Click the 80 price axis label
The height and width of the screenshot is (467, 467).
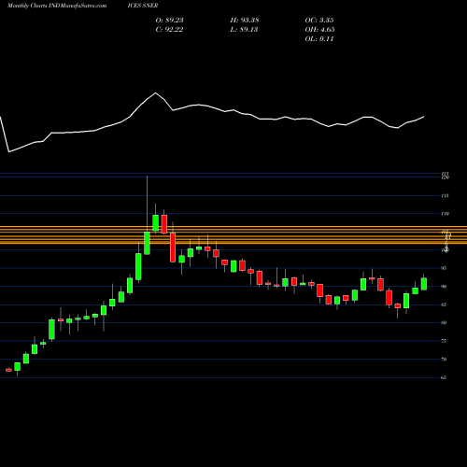[445, 322]
